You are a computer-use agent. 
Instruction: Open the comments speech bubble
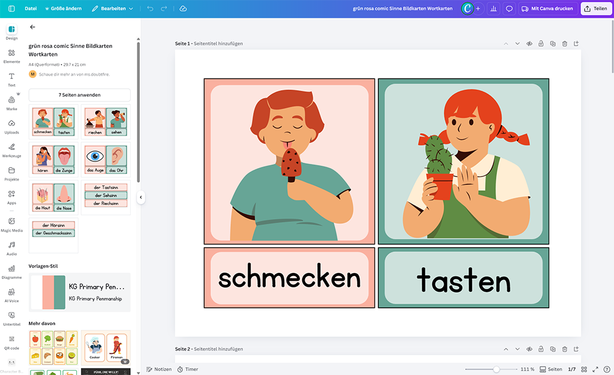509,8
